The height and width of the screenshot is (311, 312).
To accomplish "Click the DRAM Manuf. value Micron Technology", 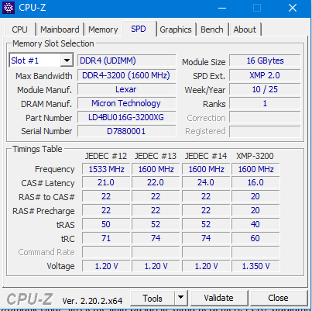I will coord(127,103).
